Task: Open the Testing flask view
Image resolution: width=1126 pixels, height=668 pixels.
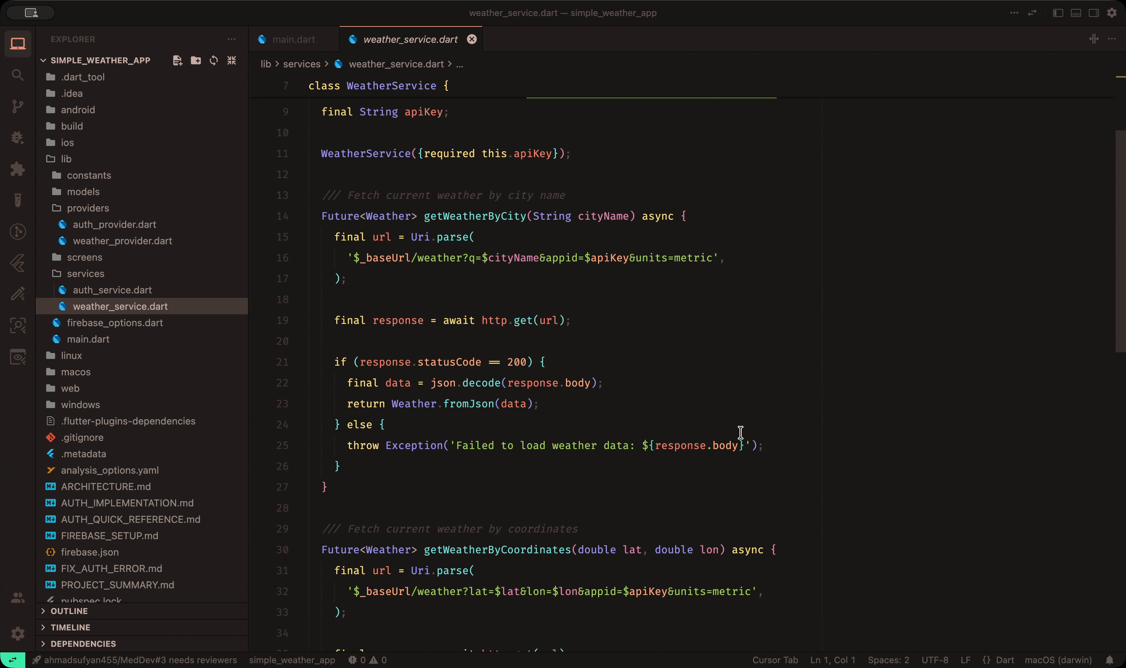Action: tap(18, 200)
